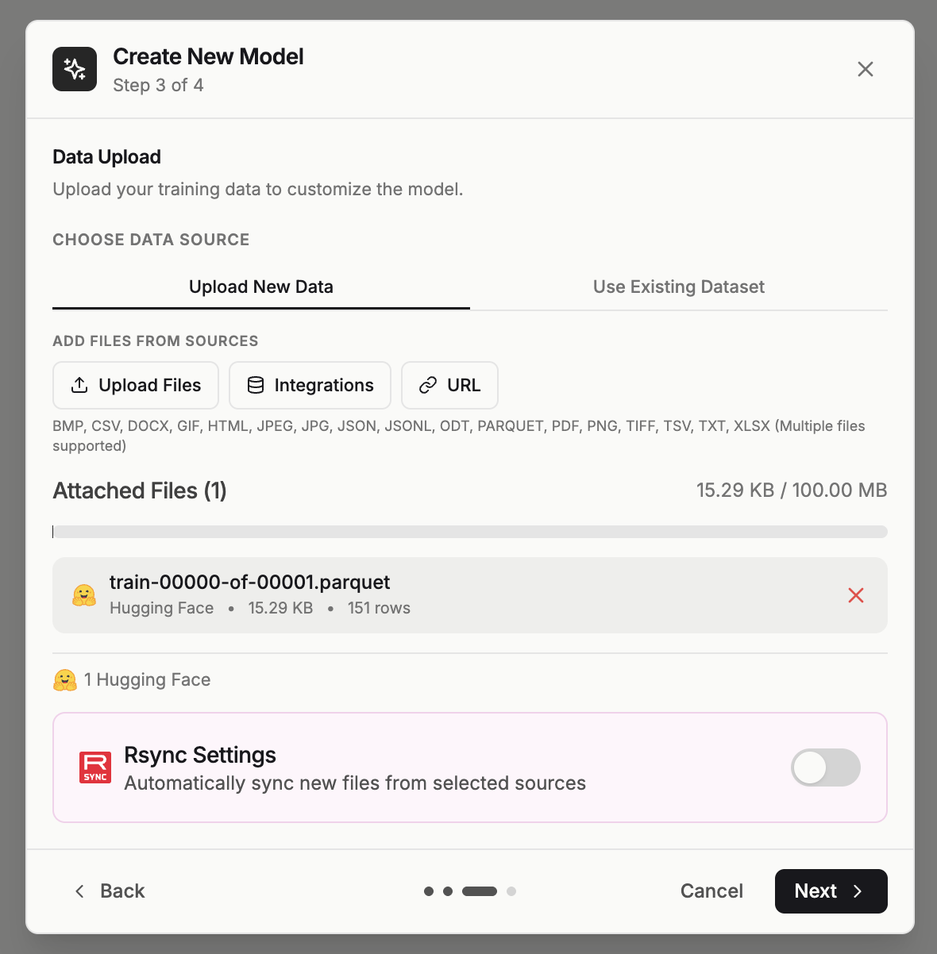
Task: Switch to Upload New Data tab
Action: [261, 287]
